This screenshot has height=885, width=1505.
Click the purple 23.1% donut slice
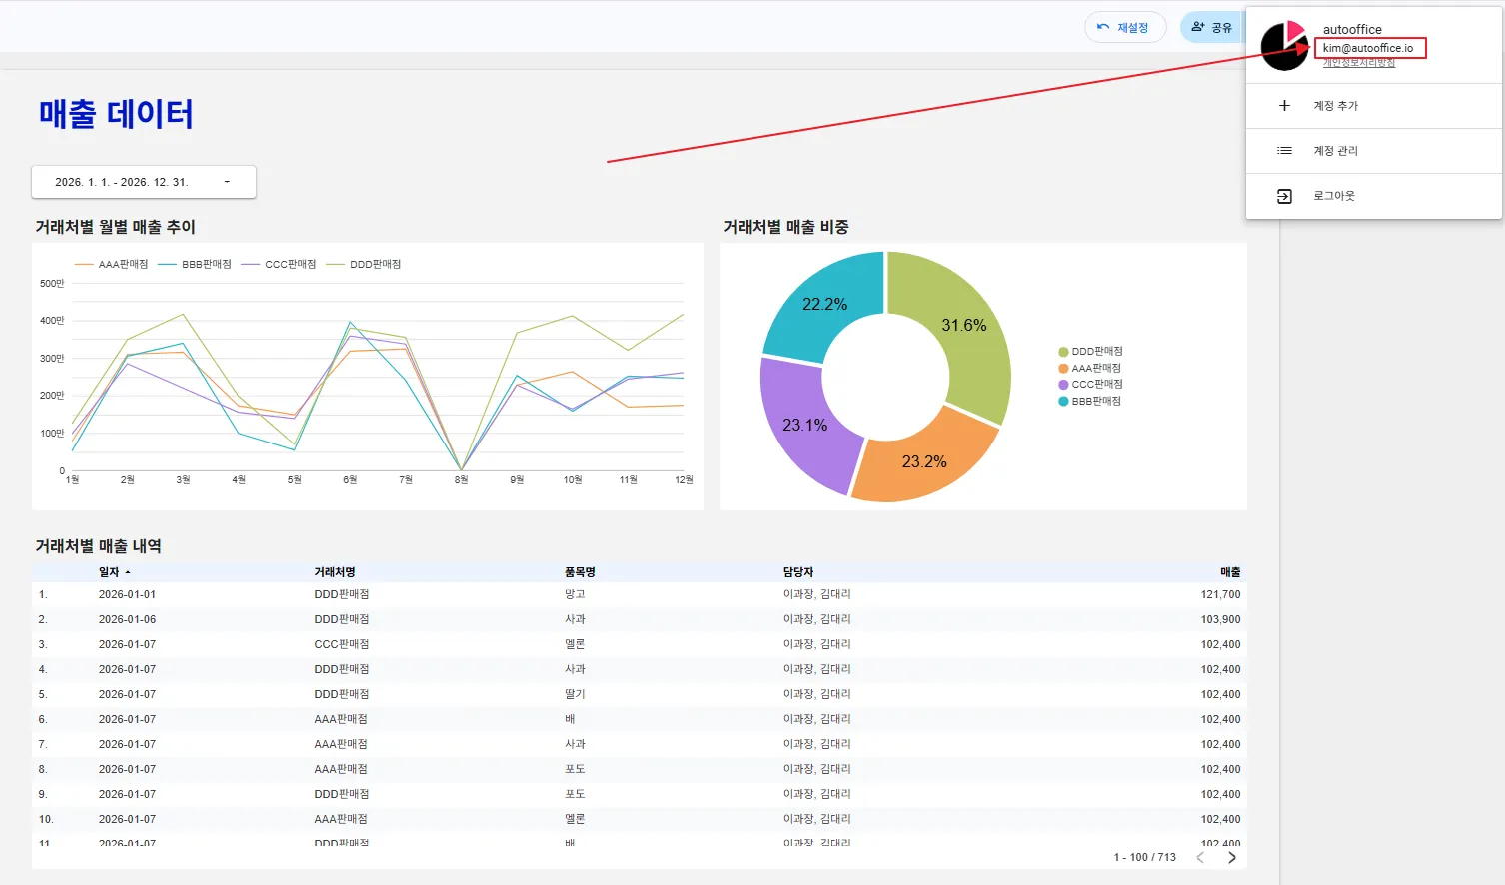click(804, 425)
